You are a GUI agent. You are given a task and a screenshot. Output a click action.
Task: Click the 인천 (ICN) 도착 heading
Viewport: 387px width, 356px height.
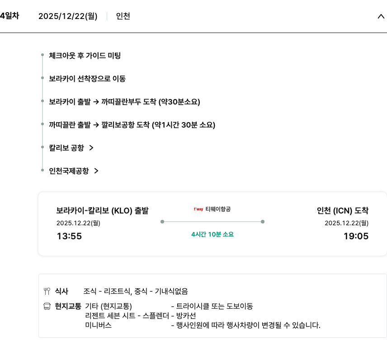point(343,210)
